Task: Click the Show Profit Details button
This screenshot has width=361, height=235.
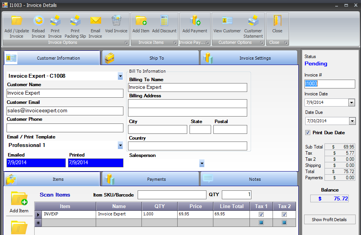Action: tap(329, 220)
